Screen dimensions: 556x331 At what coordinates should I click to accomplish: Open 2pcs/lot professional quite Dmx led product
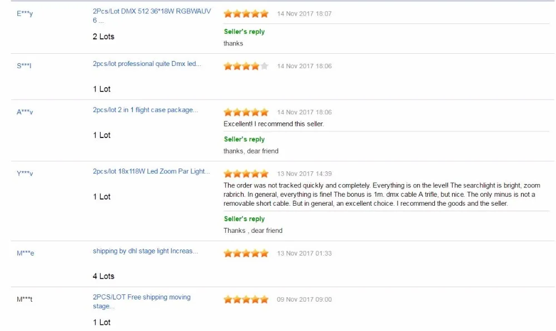(147, 64)
